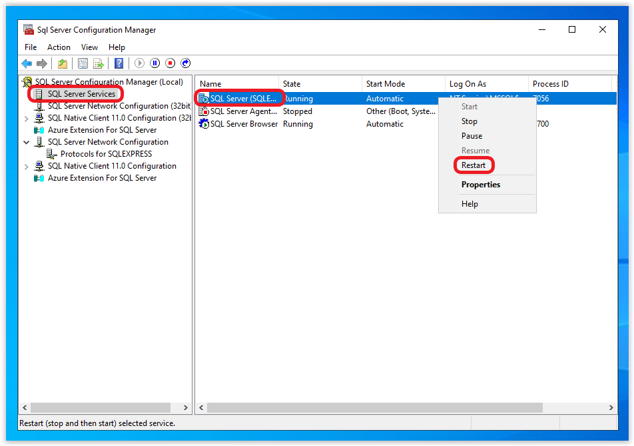The width and height of the screenshot is (634, 446).
Task: Click the services list horizontal scrollbar thumb
Action: [375, 407]
